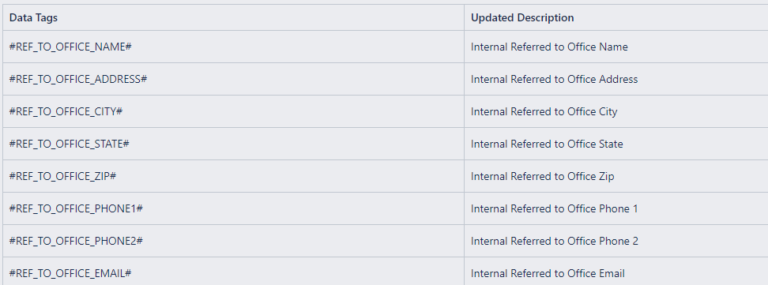The width and height of the screenshot is (768, 285).
Task: Select the #REF_TO_OFFICE_ZIP# tag cell
Action: (x=233, y=176)
